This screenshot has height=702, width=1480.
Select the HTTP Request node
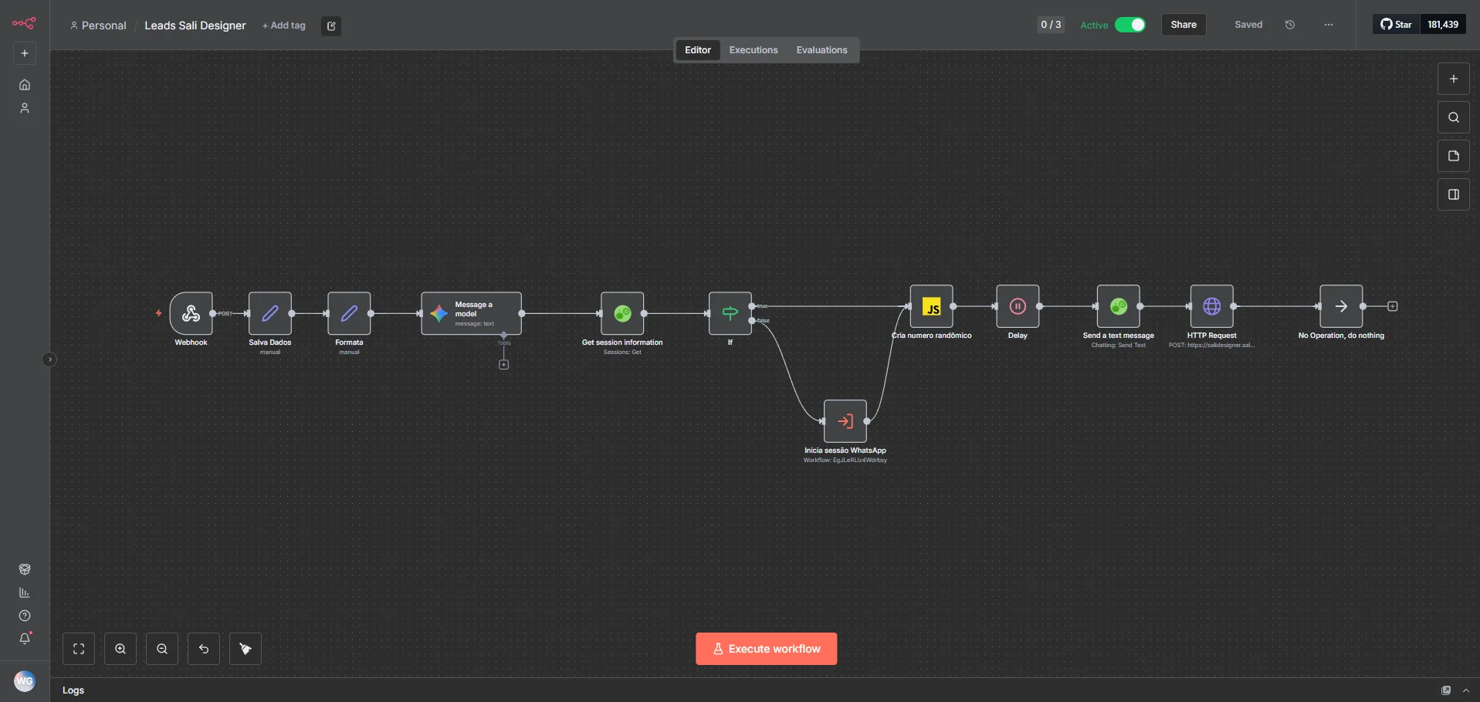tap(1211, 307)
